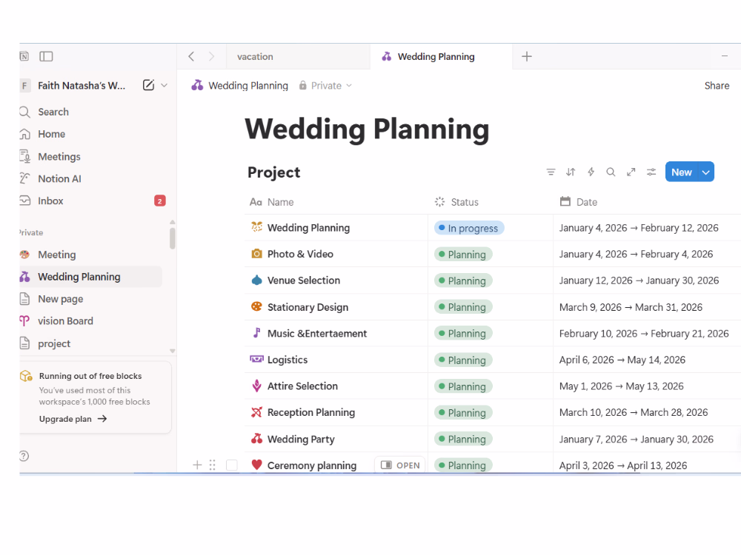Open the database full page with expand arrows
This screenshot has height=555, width=741.
point(631,172)
